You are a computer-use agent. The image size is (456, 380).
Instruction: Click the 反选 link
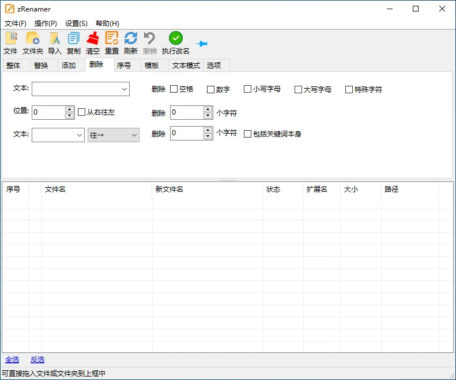point(37,360)
